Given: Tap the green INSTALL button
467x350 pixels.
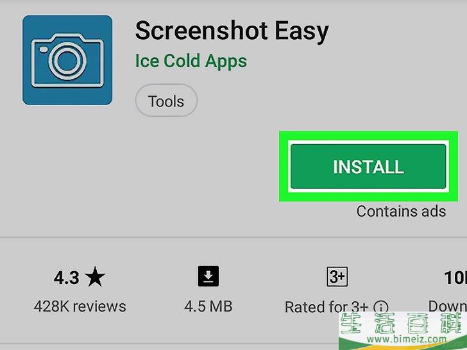Looking at the screenshot, I should point(368,167).
